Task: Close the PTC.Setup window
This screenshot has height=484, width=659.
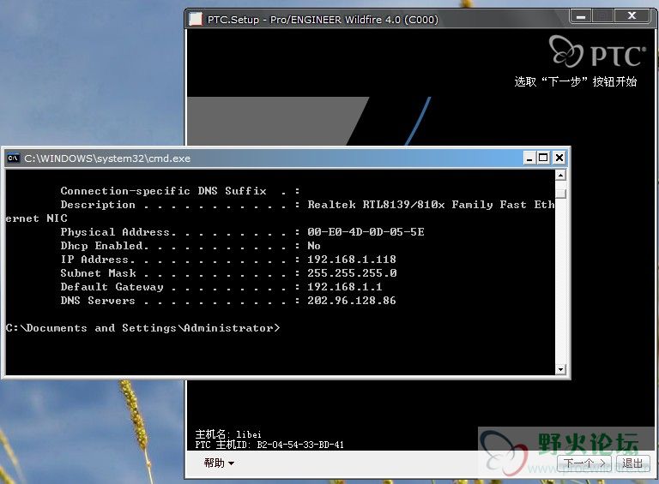Action: (x=632, y=16)
